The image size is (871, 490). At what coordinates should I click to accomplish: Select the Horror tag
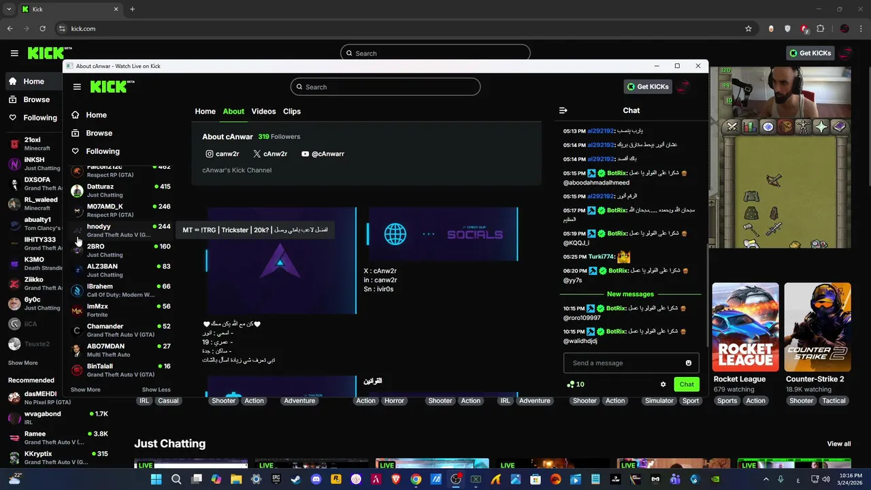pyautogui.click(x=394, y=401)
